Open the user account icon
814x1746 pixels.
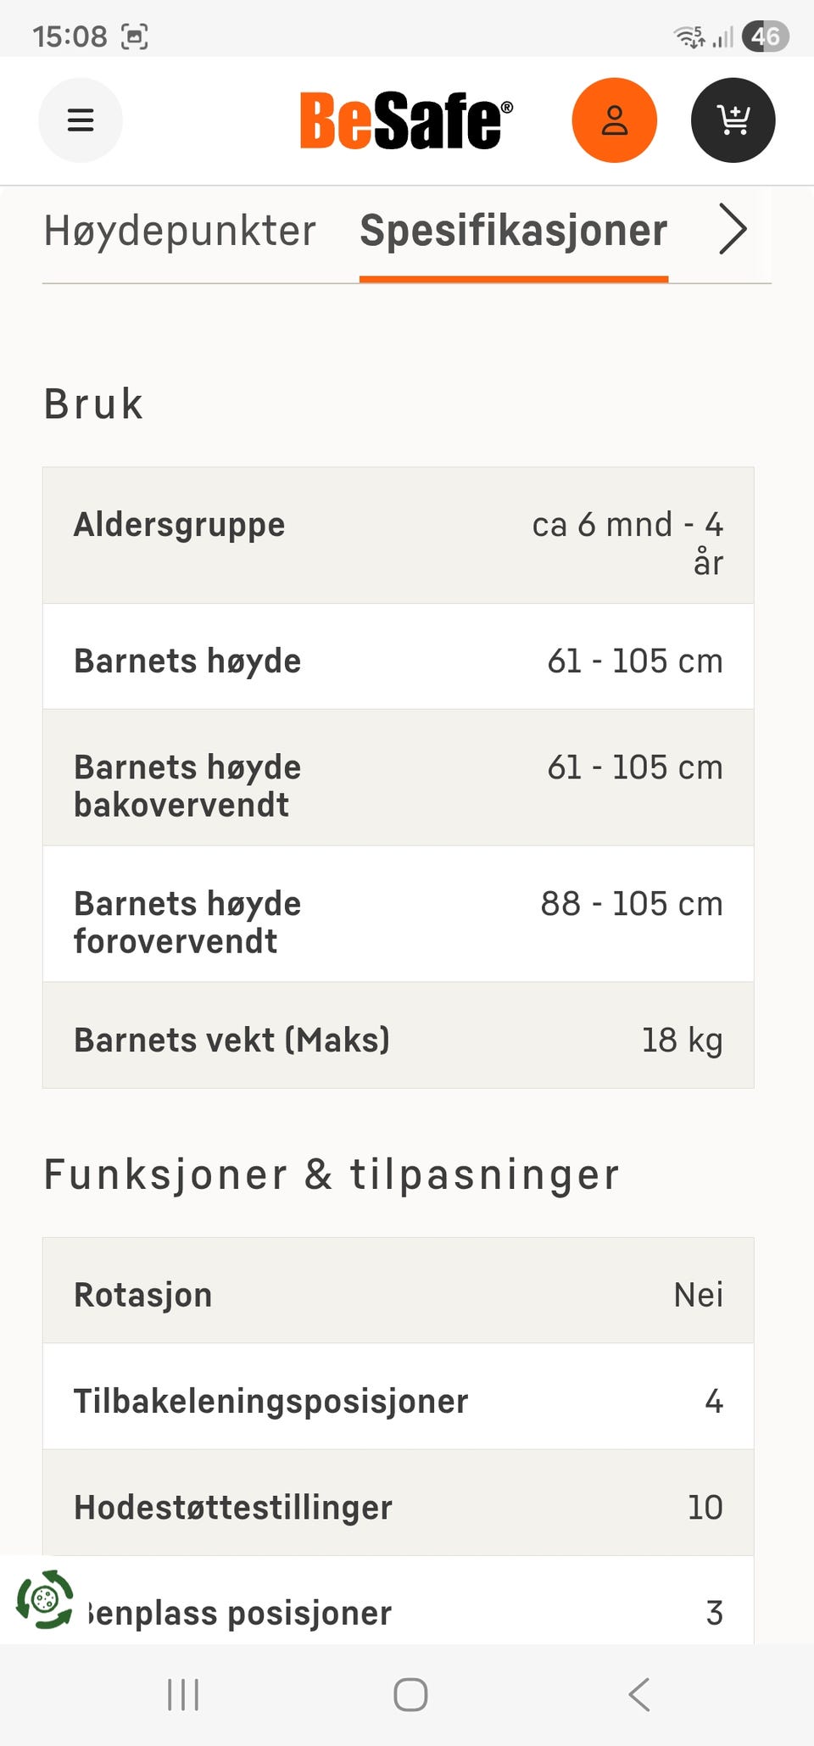616,120
